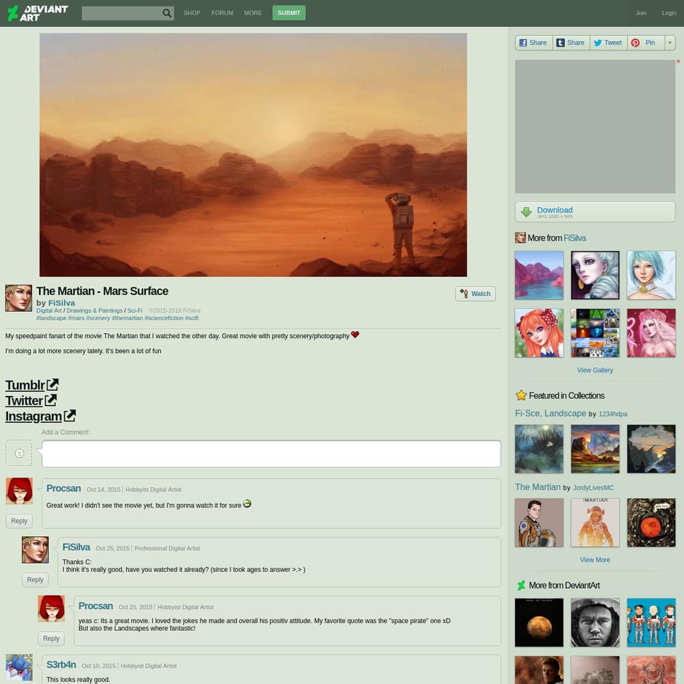Click the search magnifier icon

167,13
